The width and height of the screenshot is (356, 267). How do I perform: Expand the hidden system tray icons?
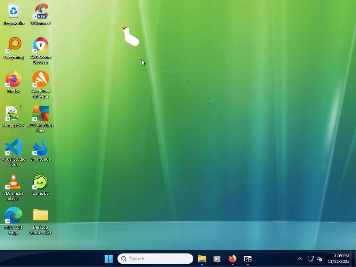(300, 259)
